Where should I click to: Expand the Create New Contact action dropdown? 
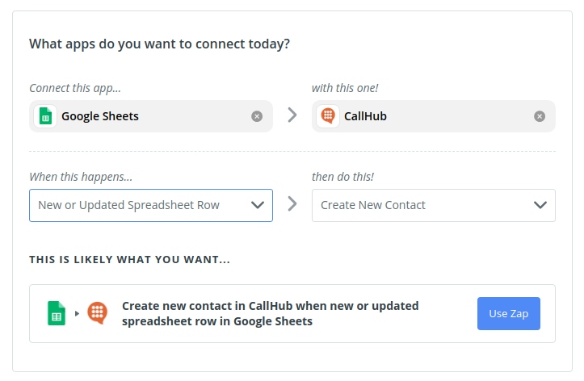tap(434, 205)
